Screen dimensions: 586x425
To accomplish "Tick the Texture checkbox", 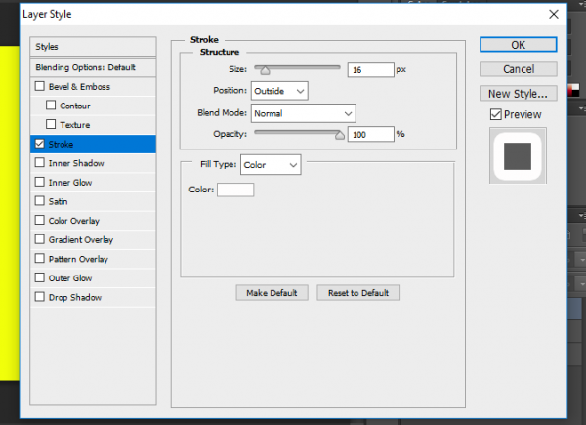I will (x=51, y=124).
